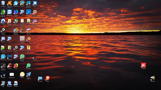
Task: Launch the purple cloud desktop shortcut
Action: coord(35,21)
